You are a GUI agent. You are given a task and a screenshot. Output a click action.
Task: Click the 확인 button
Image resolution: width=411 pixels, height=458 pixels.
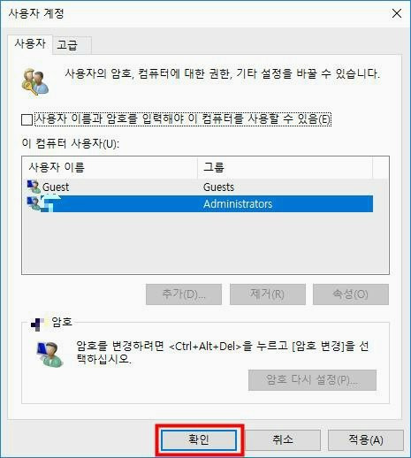pyautogui.click(x=199, y=439)
